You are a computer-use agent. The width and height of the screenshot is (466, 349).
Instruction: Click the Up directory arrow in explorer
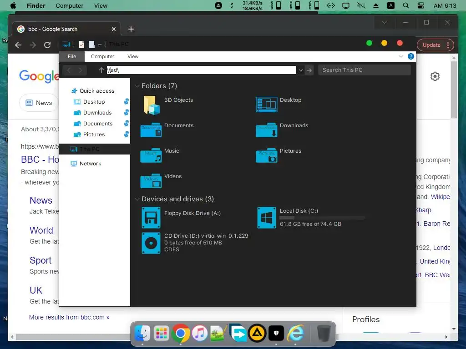(x=101, y=70)
